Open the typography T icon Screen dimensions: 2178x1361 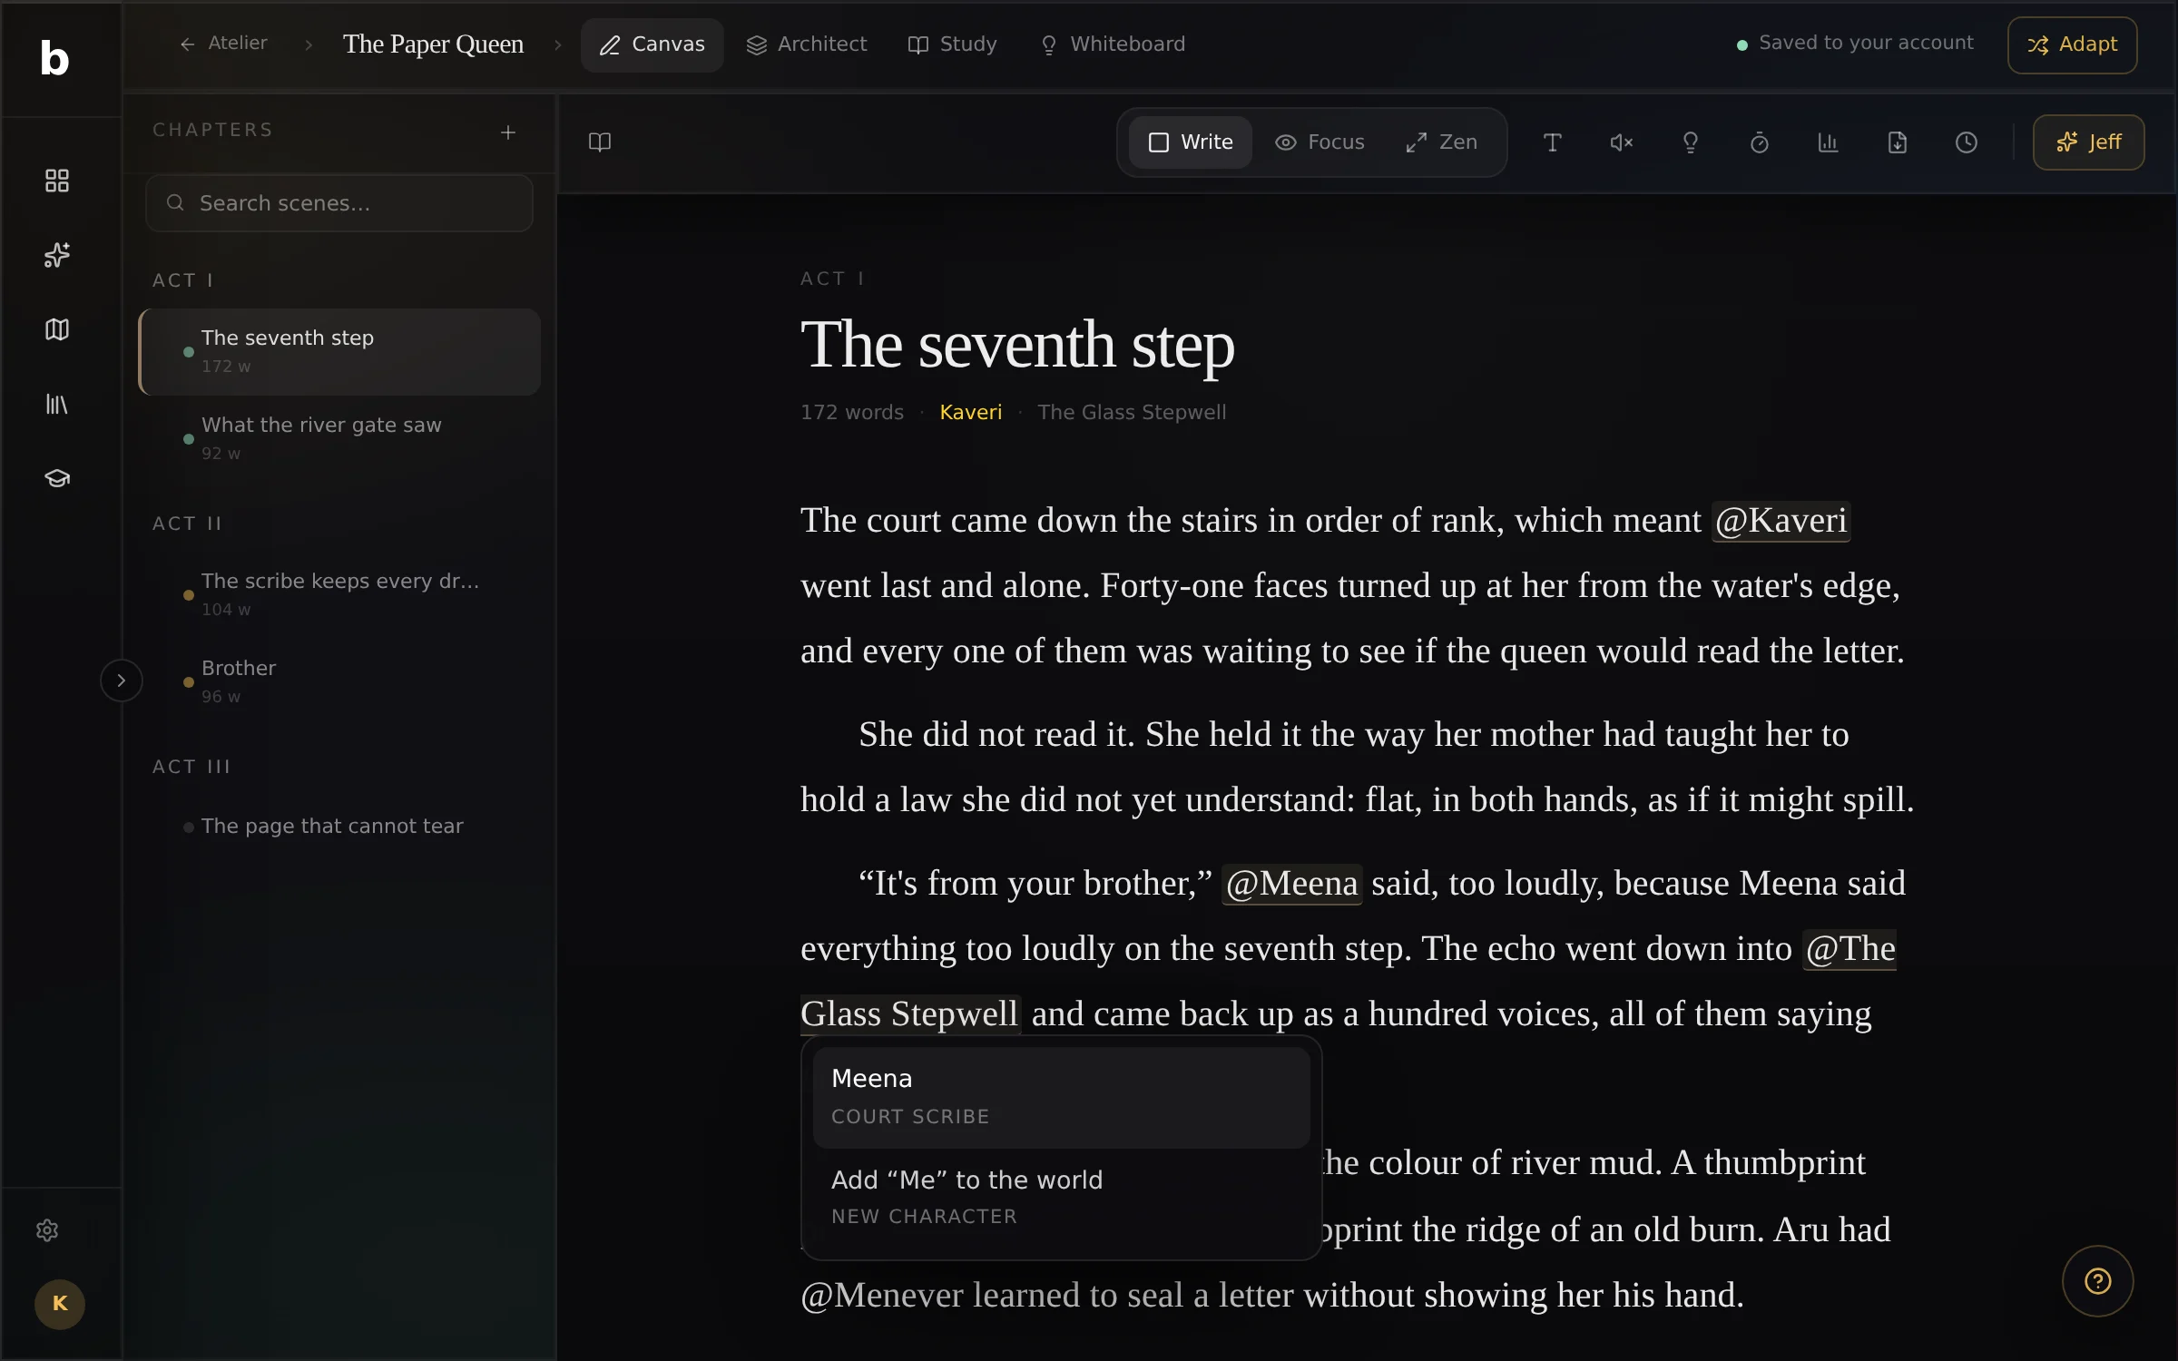click(x=1553, y=142)
